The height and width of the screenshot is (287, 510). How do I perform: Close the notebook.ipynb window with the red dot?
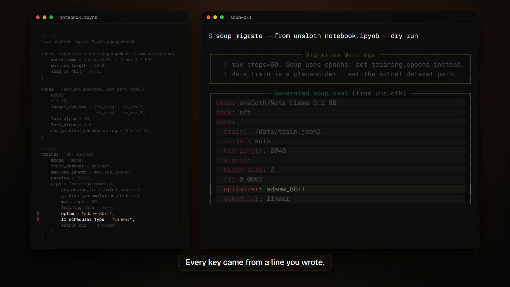[38, 17]
